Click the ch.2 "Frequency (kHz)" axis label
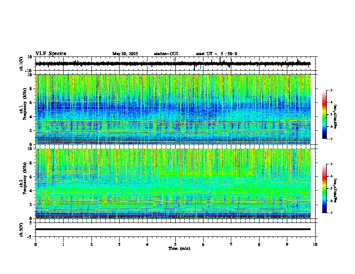Image resolution: width=355 pixels, height=274 pixels. click(x=25, y=178)
